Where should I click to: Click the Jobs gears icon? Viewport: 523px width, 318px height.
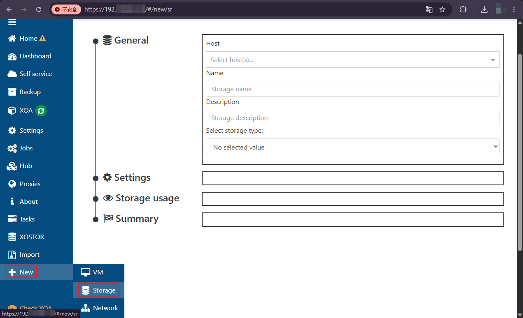tap(12, 148)
